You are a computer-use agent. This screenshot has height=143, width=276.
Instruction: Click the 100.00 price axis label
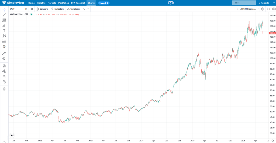pos(273,58)
